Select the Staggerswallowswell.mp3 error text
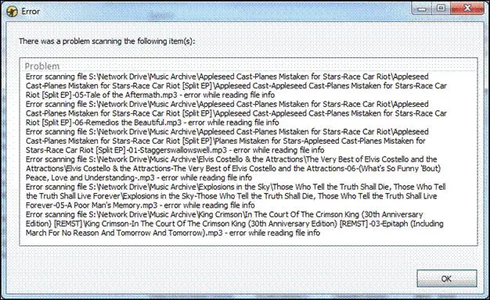 [175, 150]
